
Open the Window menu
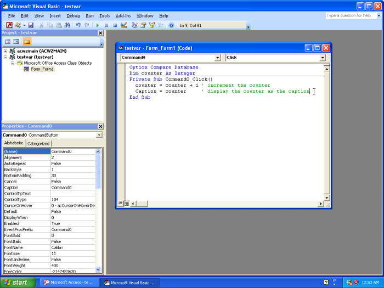click(145, 16)
